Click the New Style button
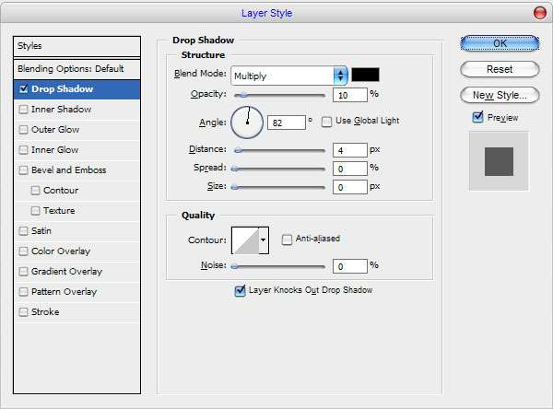553x409 pixels. pos(499,95)
